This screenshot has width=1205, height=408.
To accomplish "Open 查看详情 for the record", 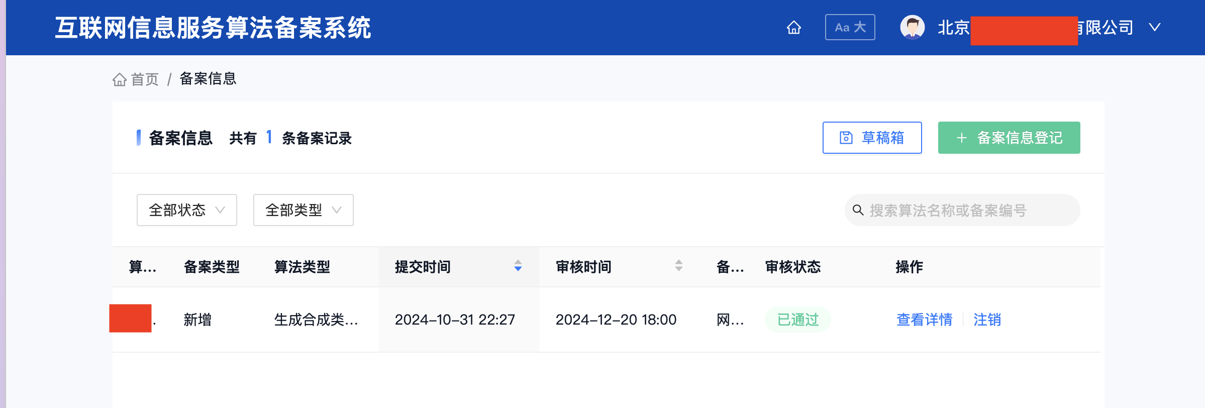I will click(x=924, y=320).
